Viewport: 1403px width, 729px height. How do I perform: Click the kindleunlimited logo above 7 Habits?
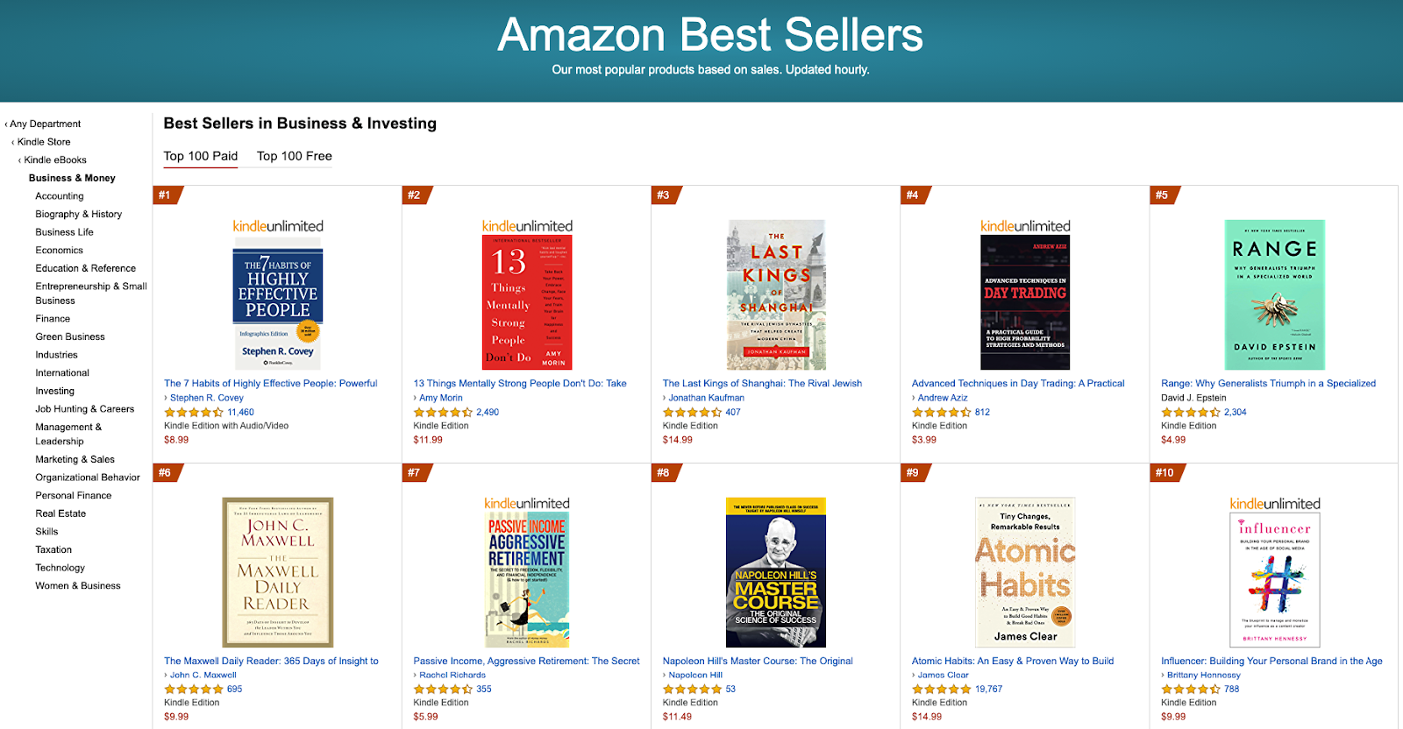coord(277,225)
